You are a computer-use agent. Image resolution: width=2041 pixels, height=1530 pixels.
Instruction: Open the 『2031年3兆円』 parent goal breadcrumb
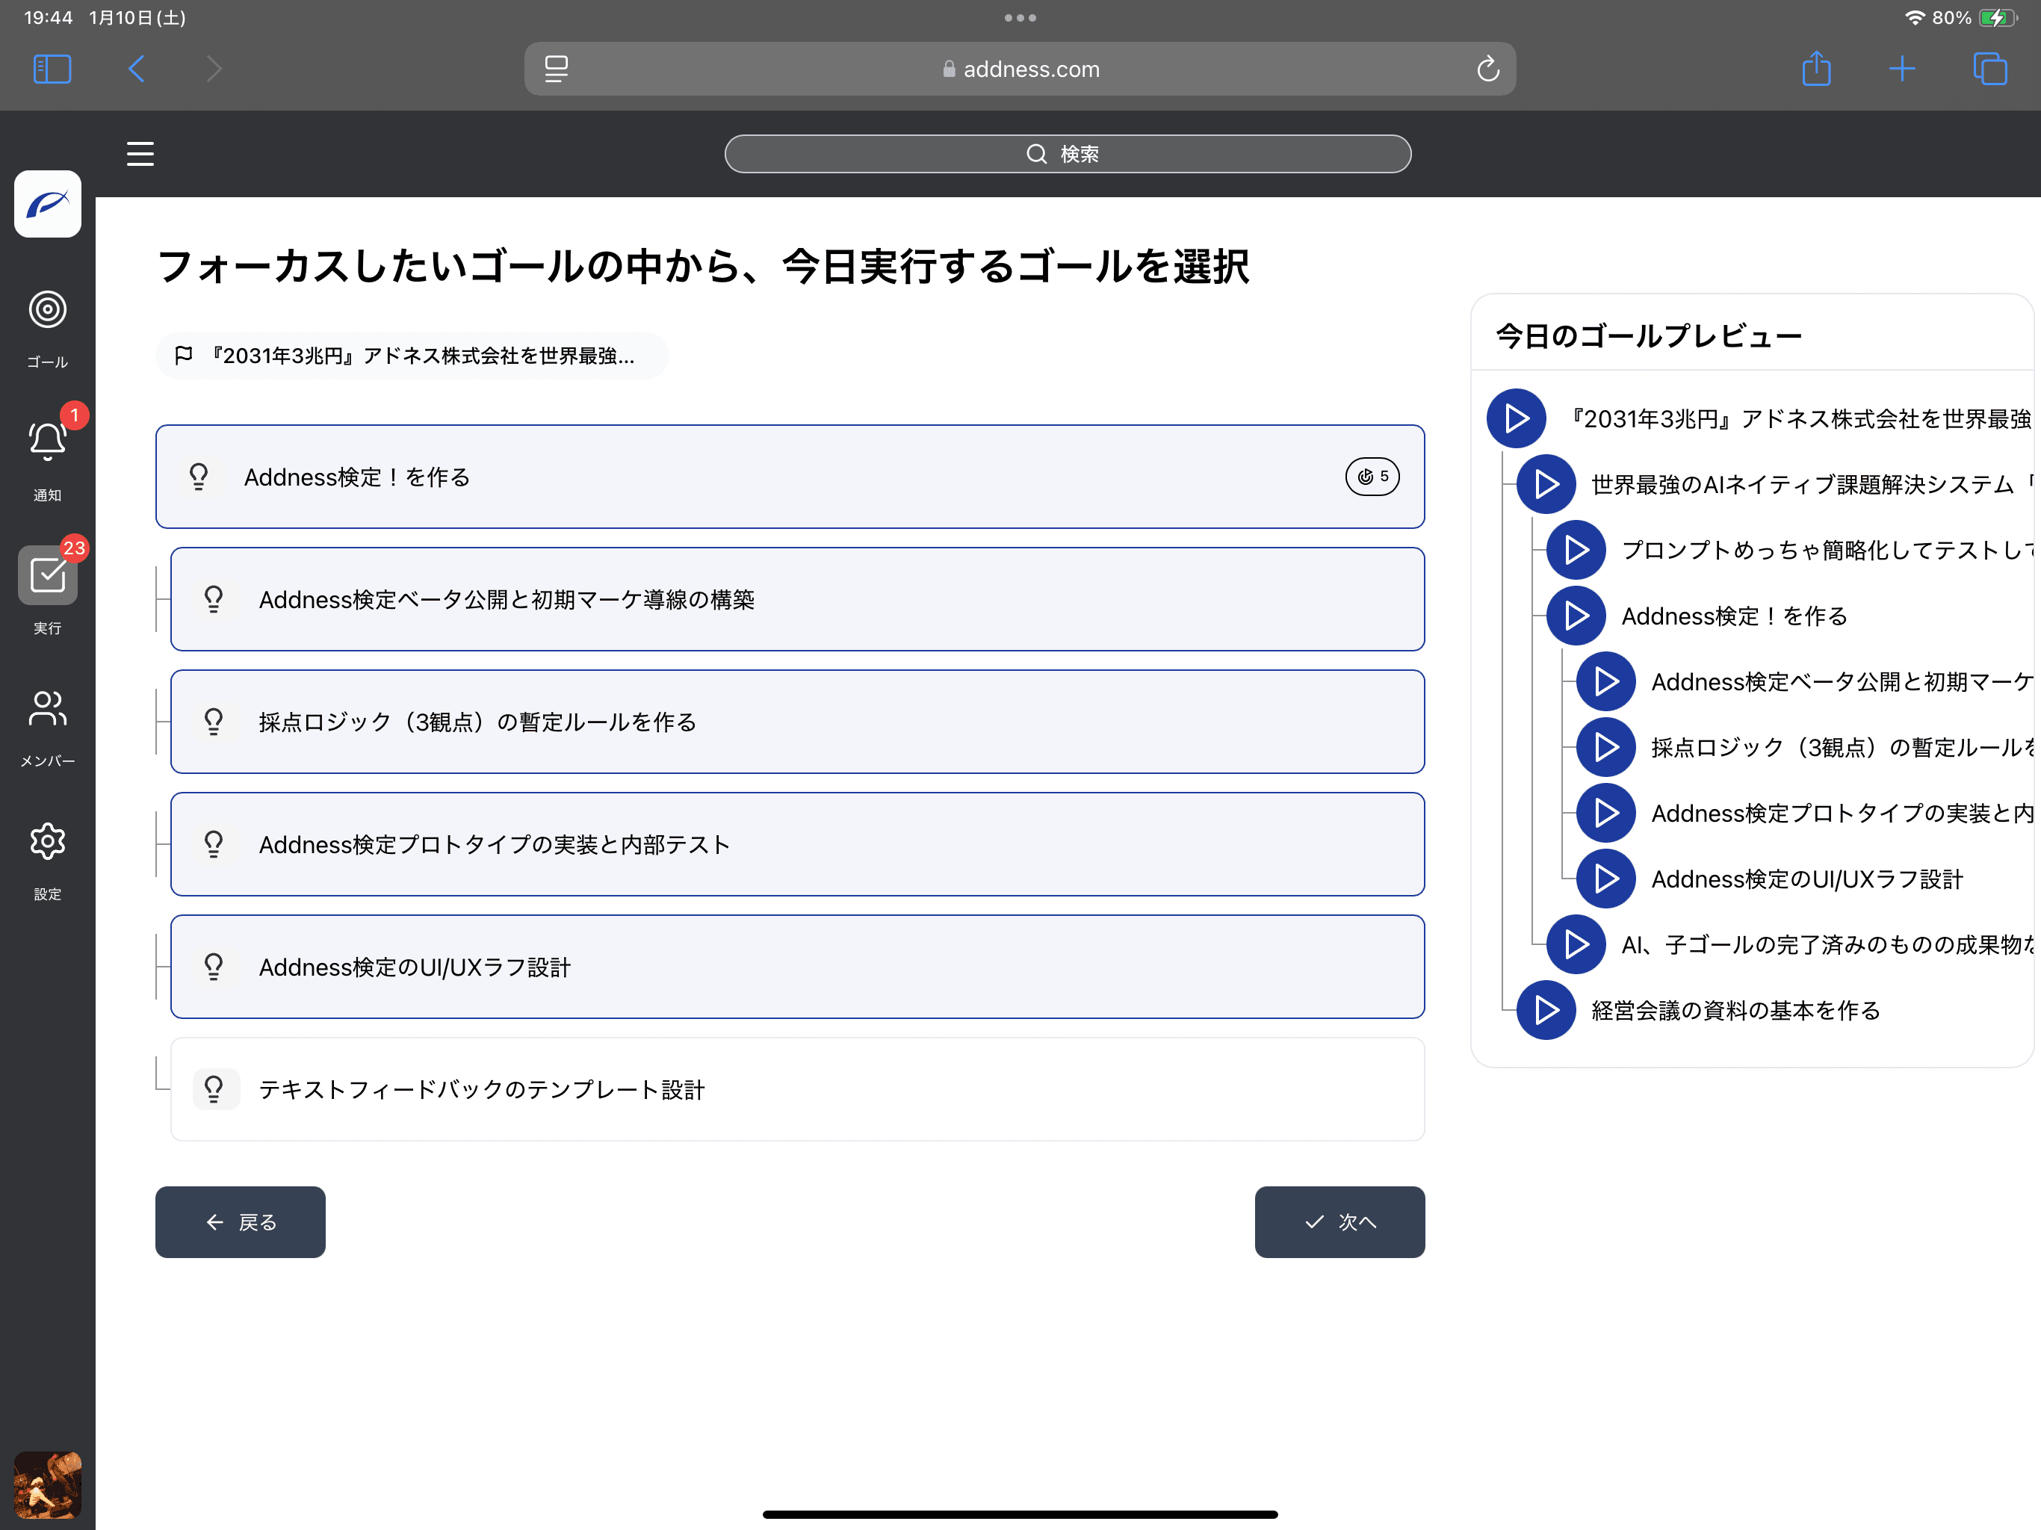coord(412,356)
